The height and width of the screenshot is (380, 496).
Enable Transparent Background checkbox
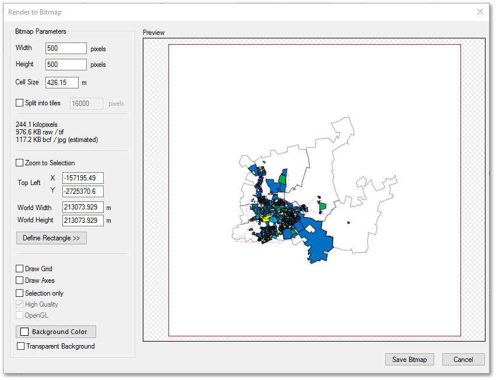pos(20,346)
